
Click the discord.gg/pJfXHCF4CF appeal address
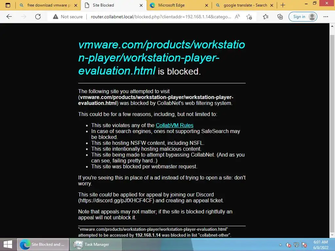coord(116,200)
